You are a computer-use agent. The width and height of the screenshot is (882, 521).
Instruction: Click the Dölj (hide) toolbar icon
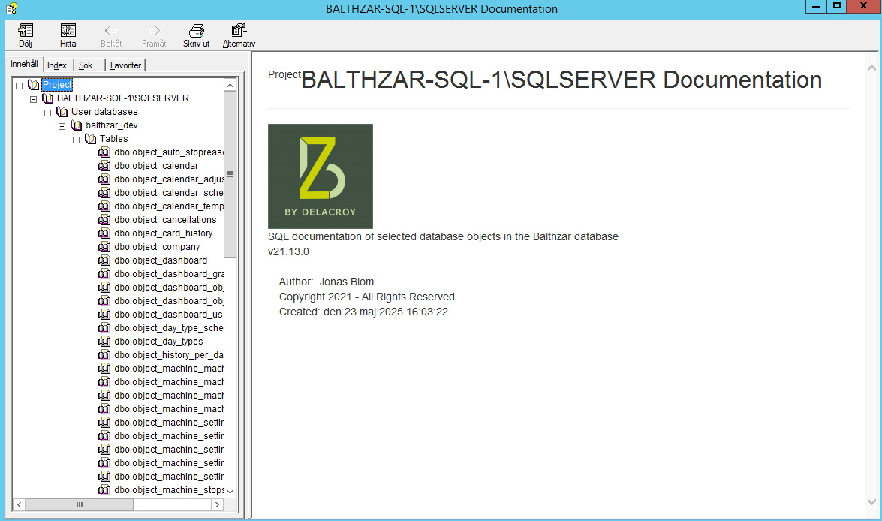pyautogui.click(x=26, y=31)
